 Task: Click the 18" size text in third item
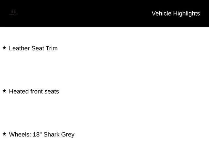[37, 134]
